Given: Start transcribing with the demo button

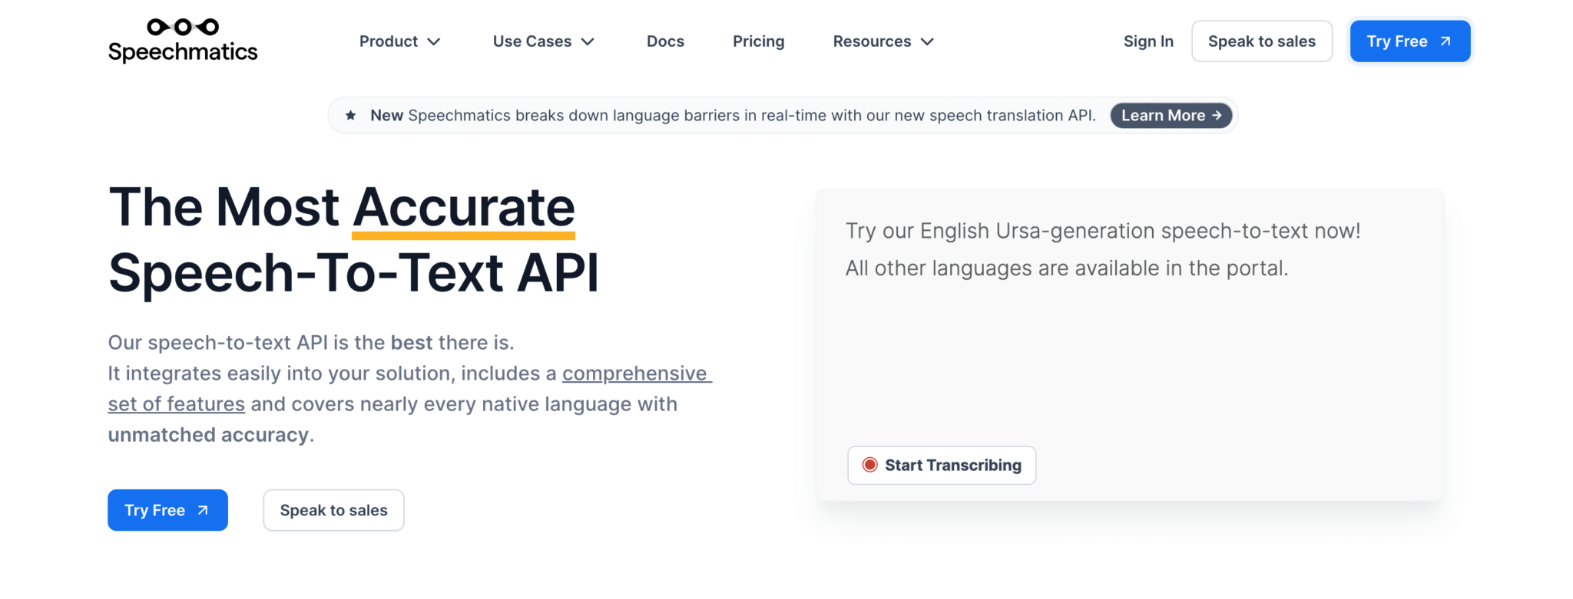Looking at the screenshot, I should point(942,465).
